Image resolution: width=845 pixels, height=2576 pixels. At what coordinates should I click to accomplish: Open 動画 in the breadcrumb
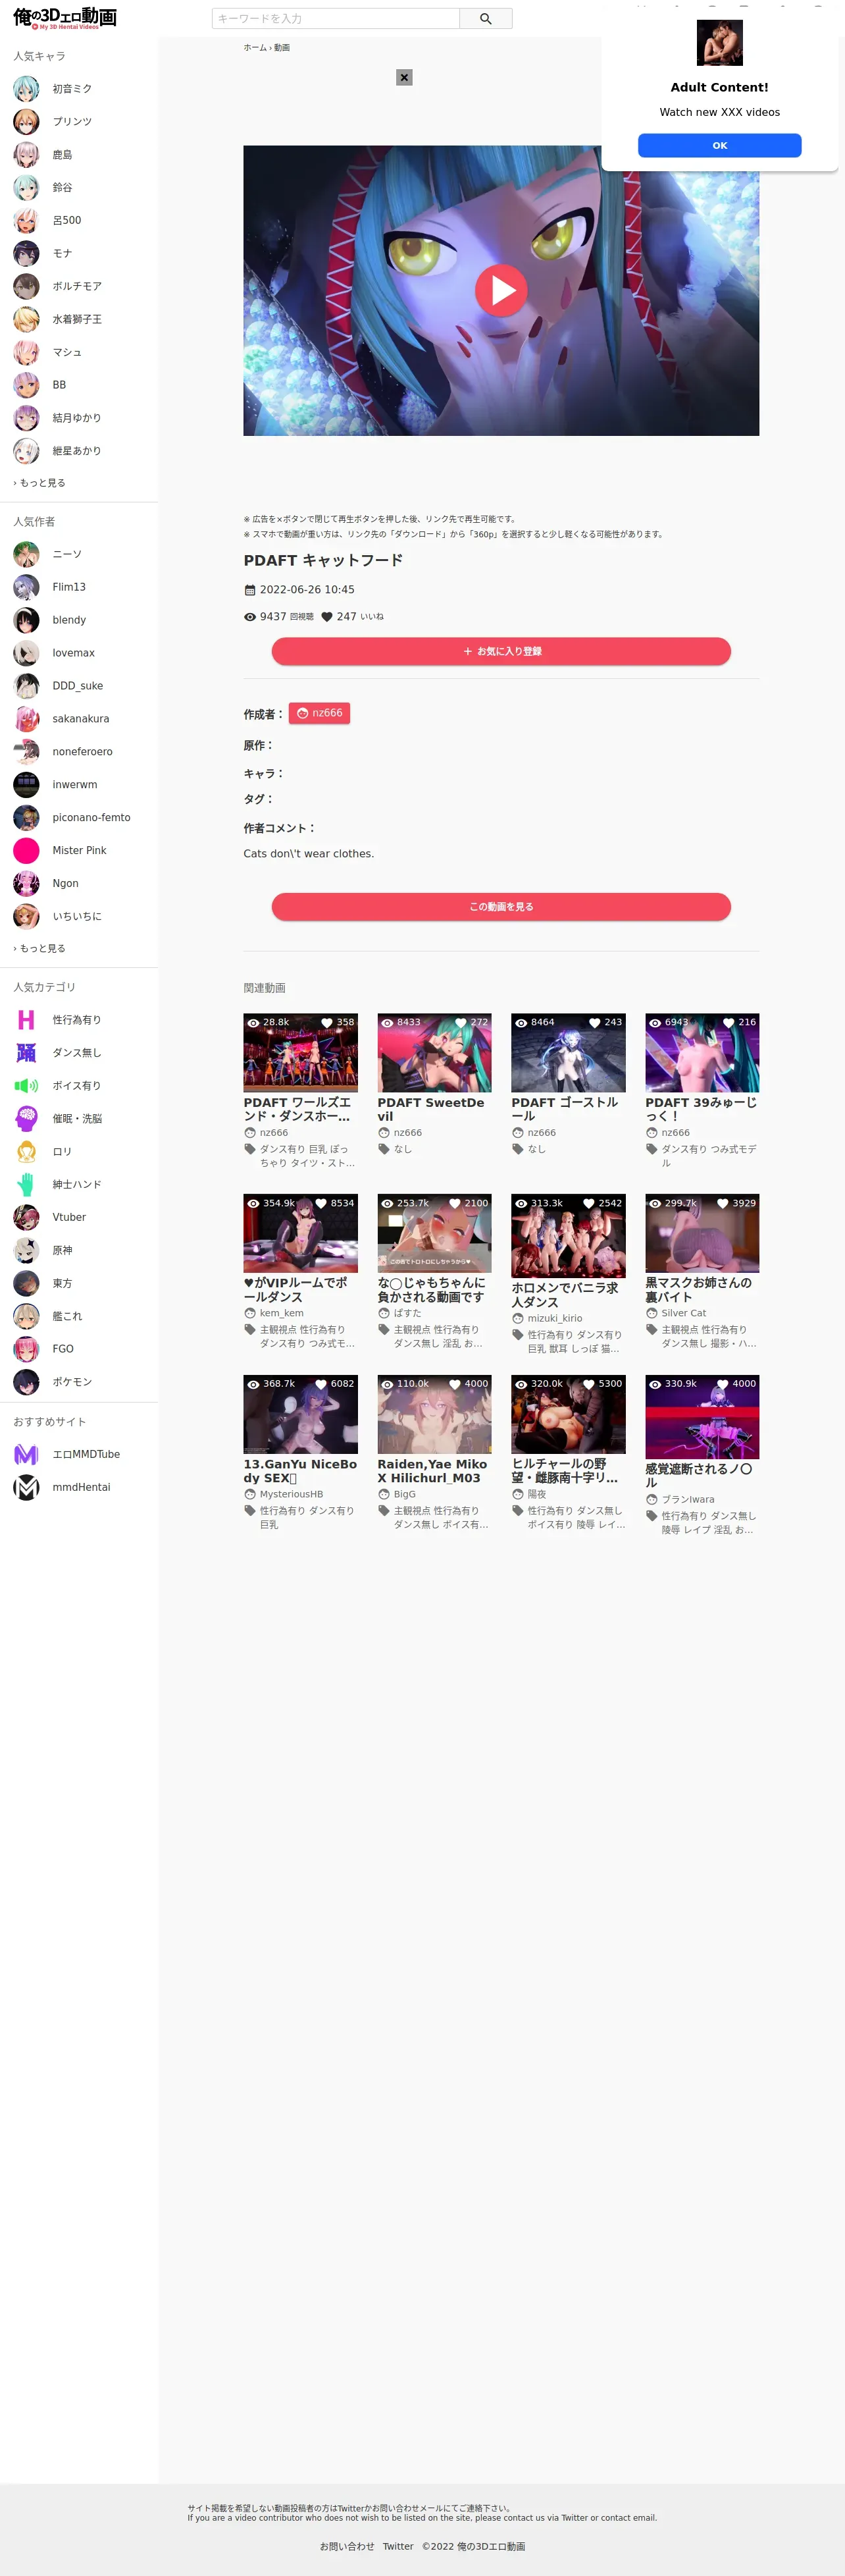click(x=282, y=47)
